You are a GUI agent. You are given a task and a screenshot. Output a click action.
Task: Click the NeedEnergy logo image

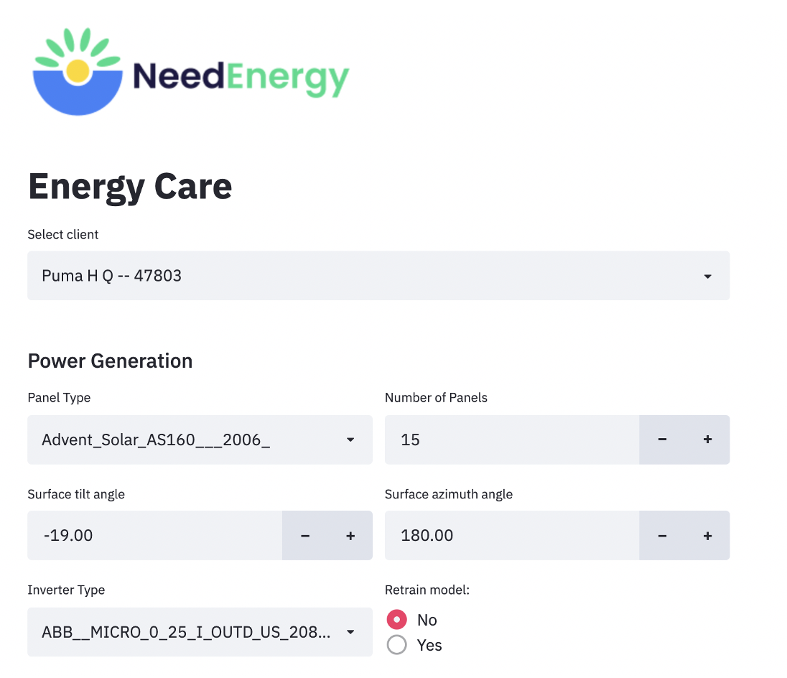[191, 71]
